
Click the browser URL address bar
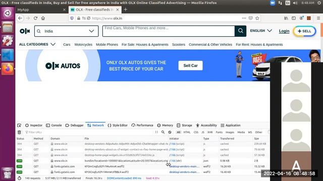pos(165,18)
